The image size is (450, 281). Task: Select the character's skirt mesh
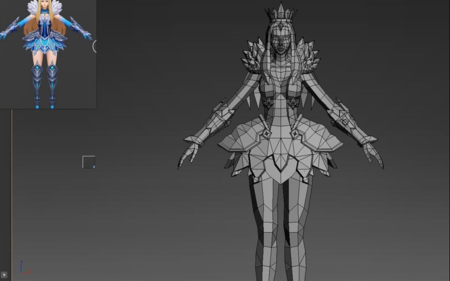tap(278, 153)
